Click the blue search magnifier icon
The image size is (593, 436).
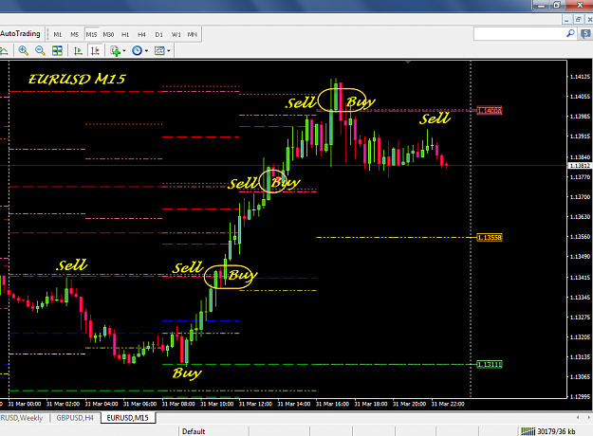(x=570, y=33)
